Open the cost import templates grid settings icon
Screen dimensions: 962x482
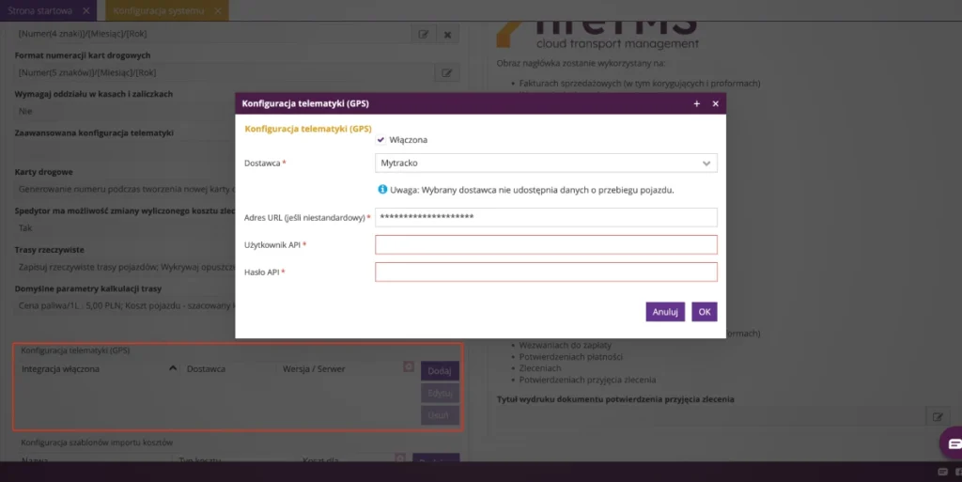(x=400, y=459)
